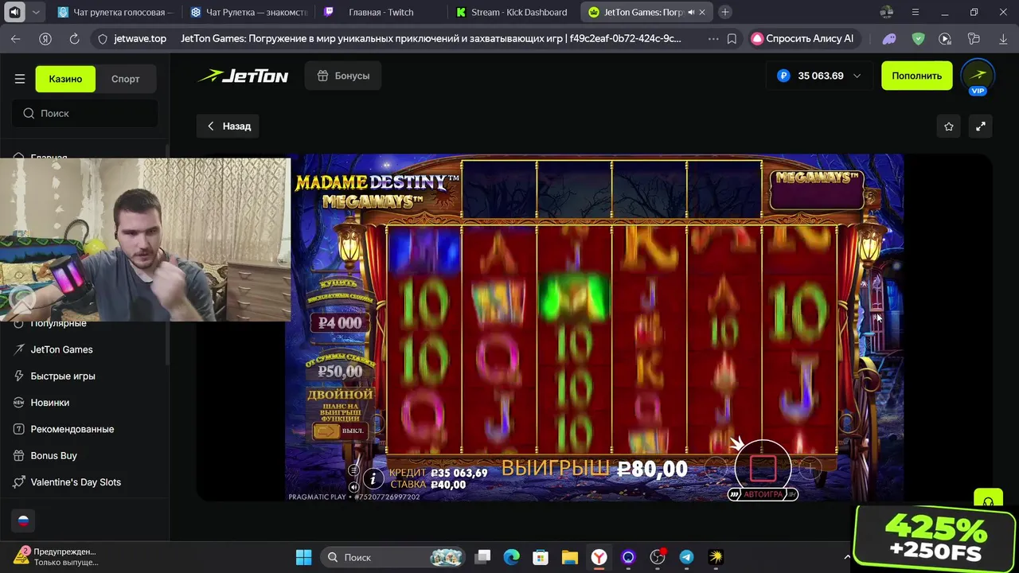Open the Task View taskbar icon
Image resolution: width=1019 pixels, height=573 pixels.
(482, 557)
